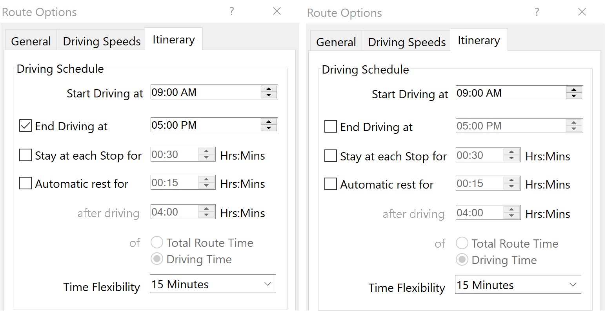Switch to General tab in dialog with End Driving checked
Image resolution: width=606 pixels, height=311 pixels.
(x=31, y=41)
